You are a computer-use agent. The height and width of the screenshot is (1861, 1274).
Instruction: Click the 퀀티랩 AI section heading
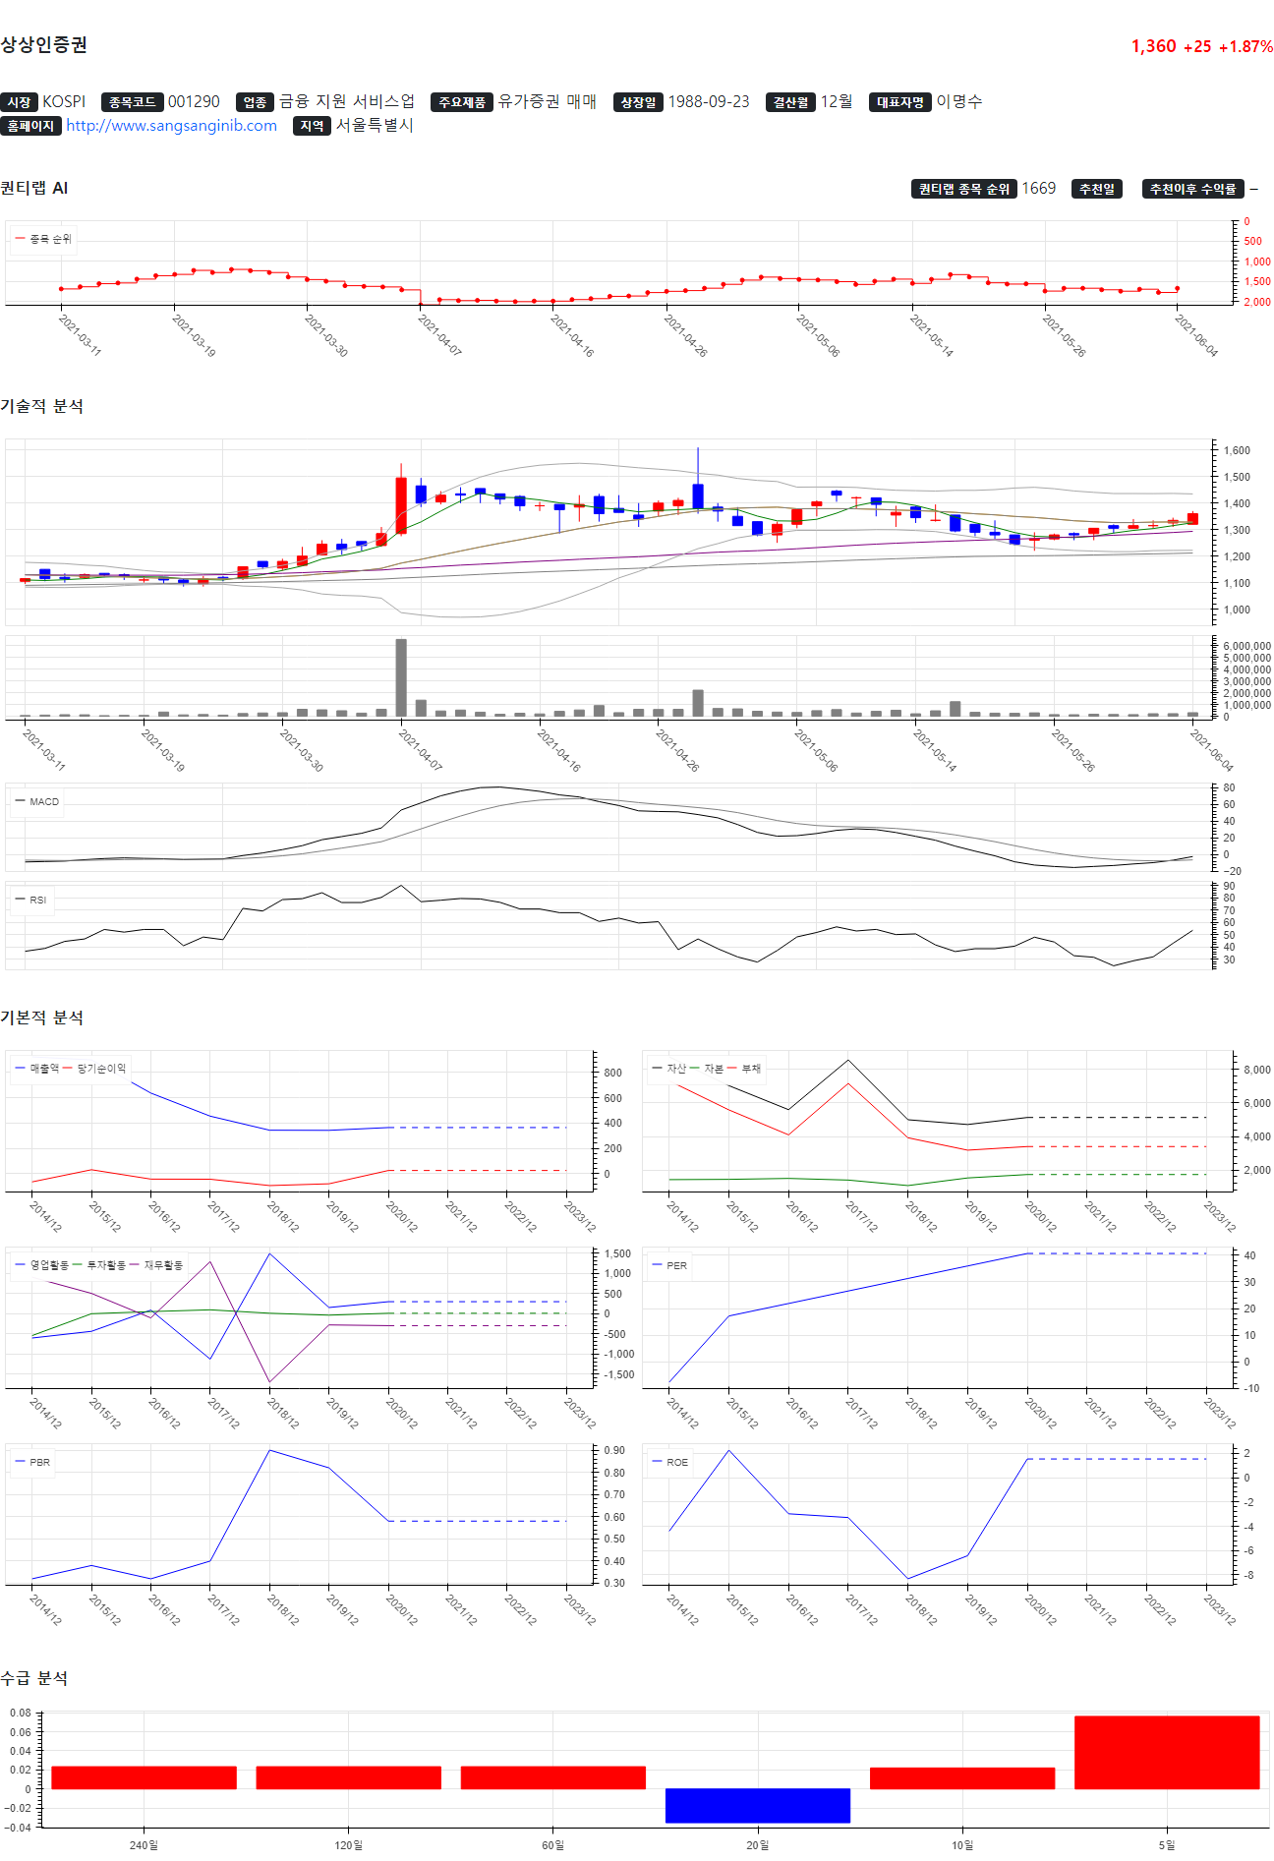(x=34, y=189)
